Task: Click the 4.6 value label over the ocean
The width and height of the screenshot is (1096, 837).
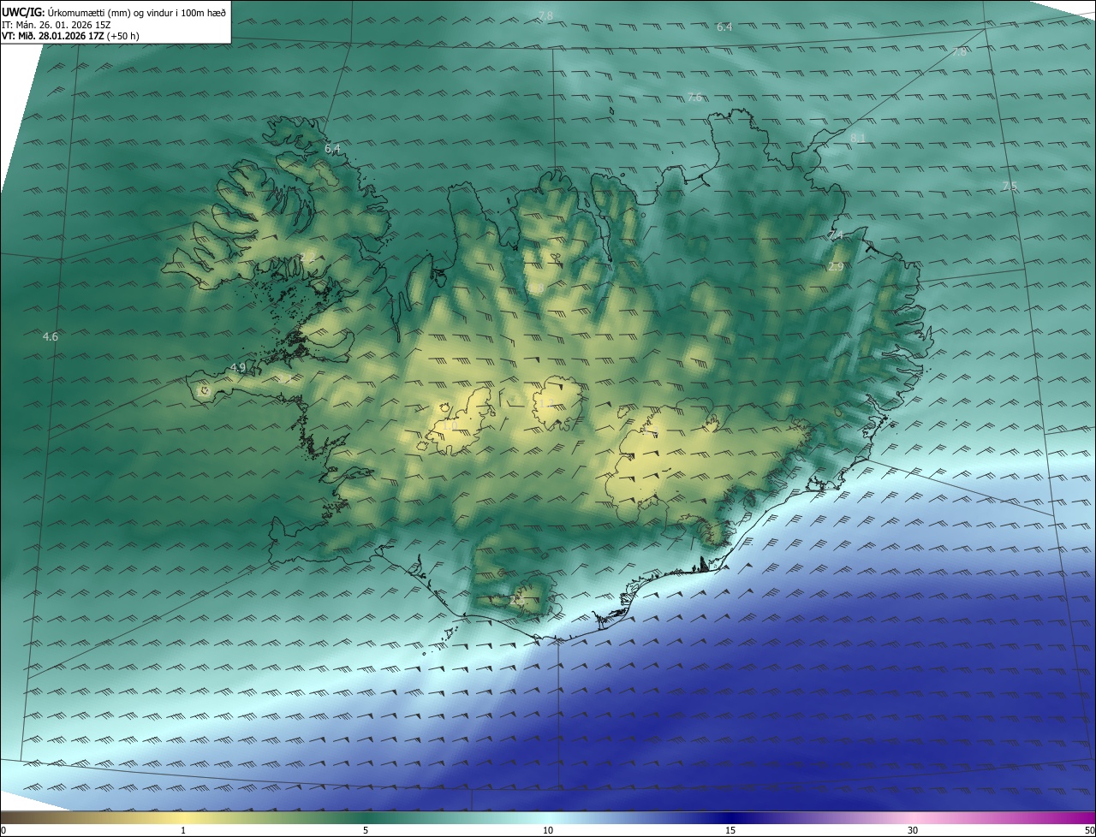Action: (51, 337)
